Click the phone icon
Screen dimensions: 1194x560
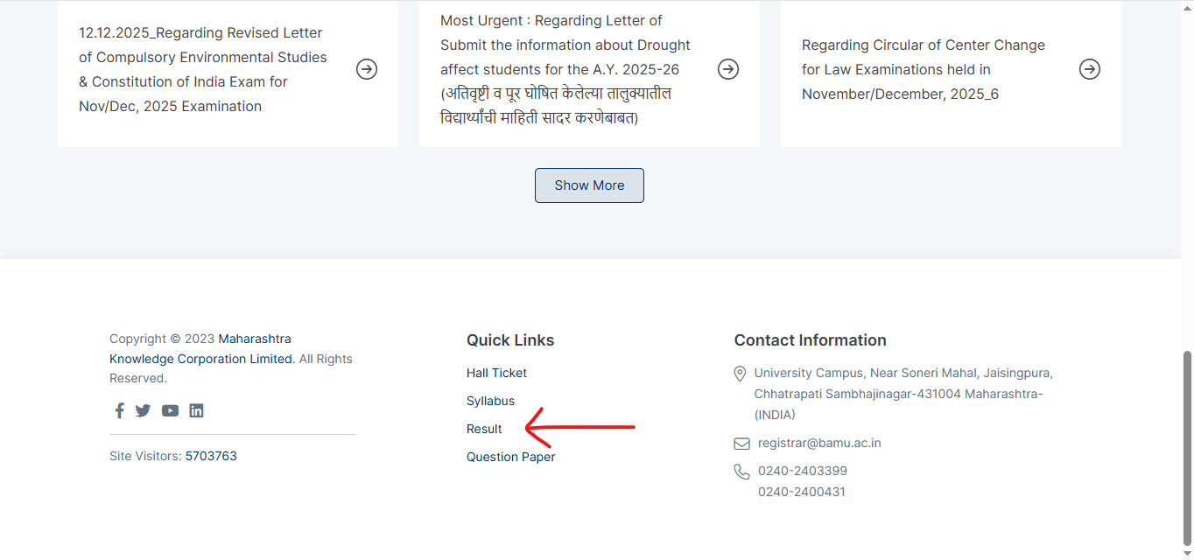tap(741, 472)
